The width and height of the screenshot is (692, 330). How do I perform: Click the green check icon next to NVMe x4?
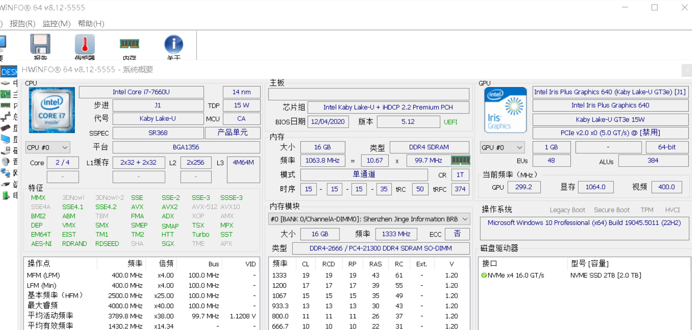(484, 275)
